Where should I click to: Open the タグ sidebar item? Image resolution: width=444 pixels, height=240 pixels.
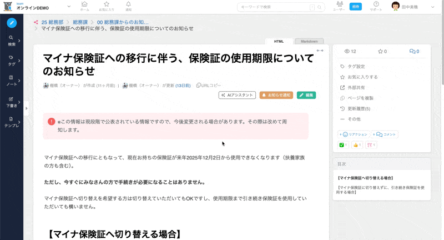(12, 60)
